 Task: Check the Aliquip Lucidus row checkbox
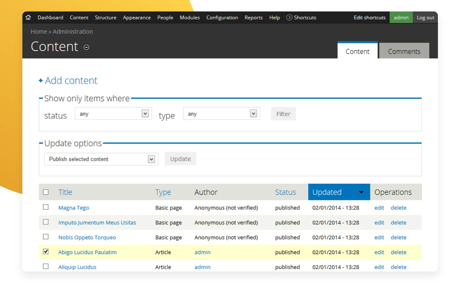(x=46, y=266)
